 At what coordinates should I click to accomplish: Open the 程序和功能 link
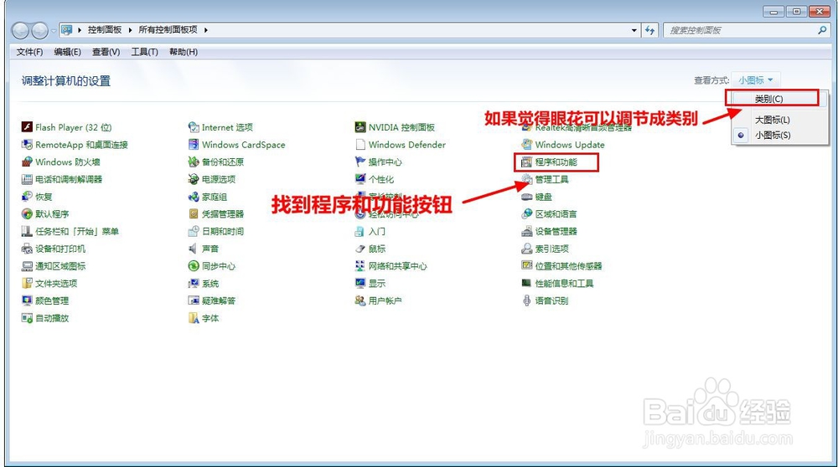point(556,162)
